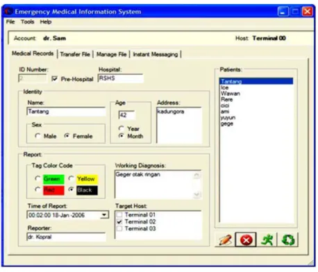This screenshot has width=318, height=272.
Task: Check Terminal 01 target host
Action: coord(119,214)
